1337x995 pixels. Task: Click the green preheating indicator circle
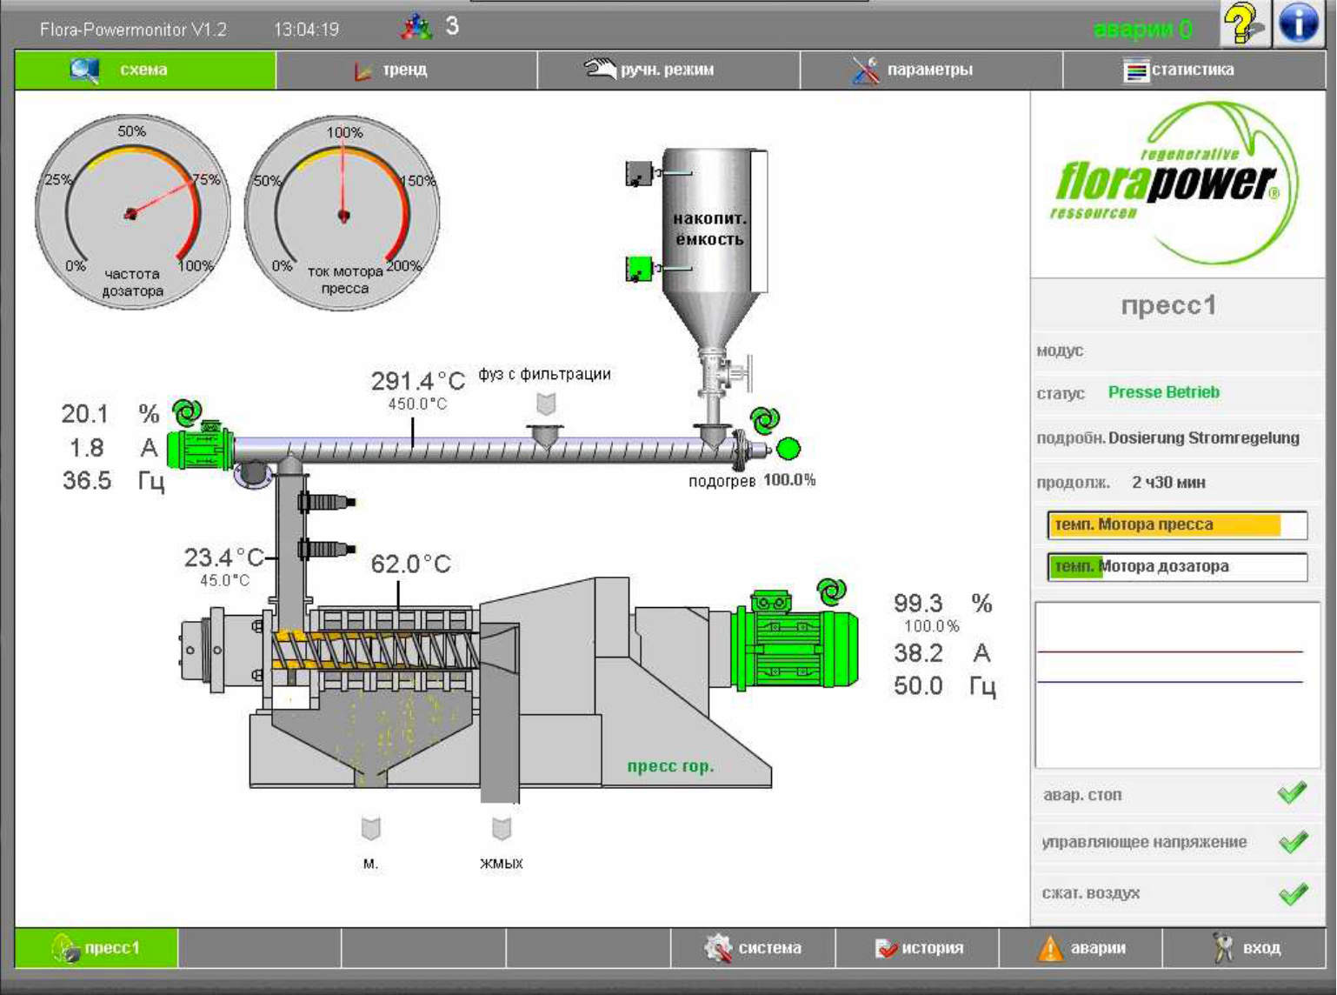[788, 449]
